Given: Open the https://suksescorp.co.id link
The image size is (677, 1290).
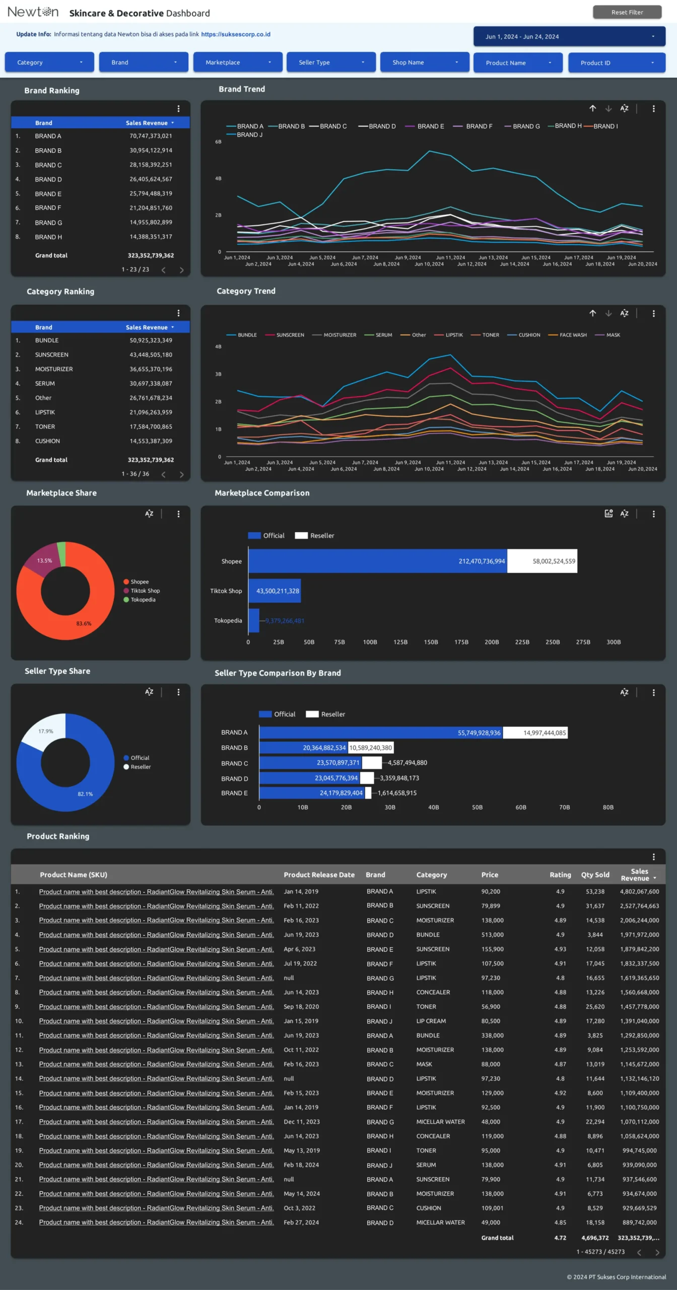Looking at the screenshot, I should tap(236, 34).
